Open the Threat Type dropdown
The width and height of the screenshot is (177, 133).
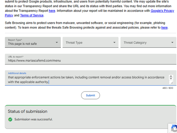click(x=91, y=42)
